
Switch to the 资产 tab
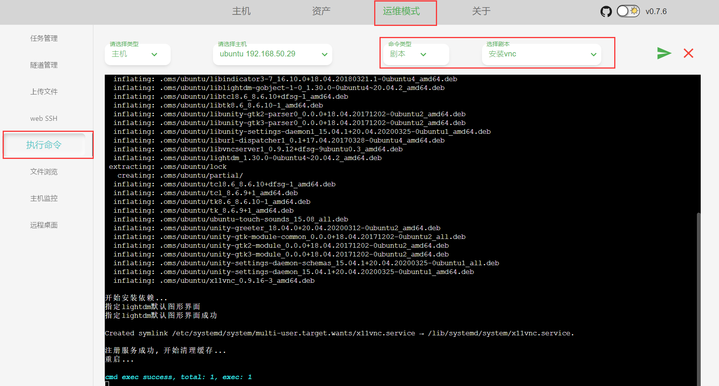tap(321, 11)
